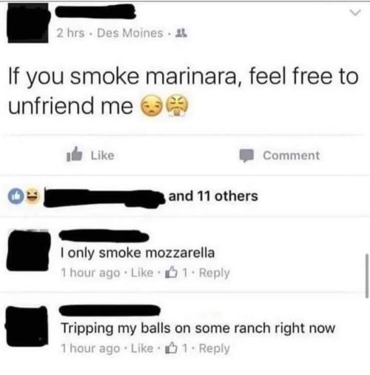The image size is (370, 375).
Task: Click the Comment button label
Action: (x=292, y=156)
